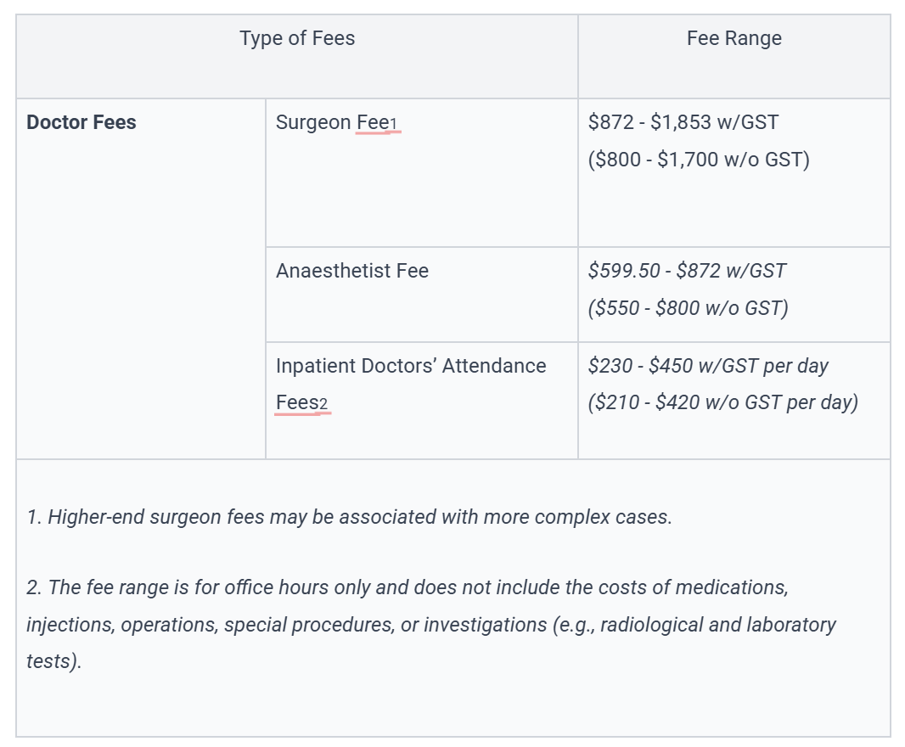Click the Type of Fees column header
Image resolution: width=905 pixels, height=747 pixels.
point(297,39)
